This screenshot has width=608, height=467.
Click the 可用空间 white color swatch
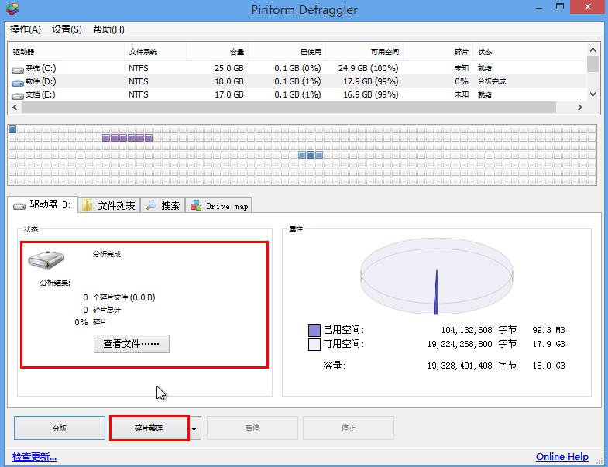314,345
